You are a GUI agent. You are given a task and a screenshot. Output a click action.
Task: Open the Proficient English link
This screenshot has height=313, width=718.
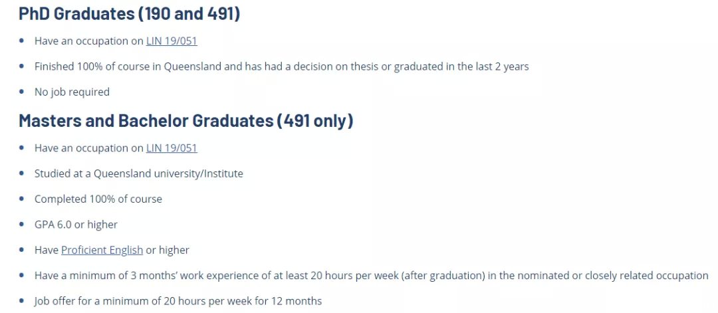coord(102,251)
